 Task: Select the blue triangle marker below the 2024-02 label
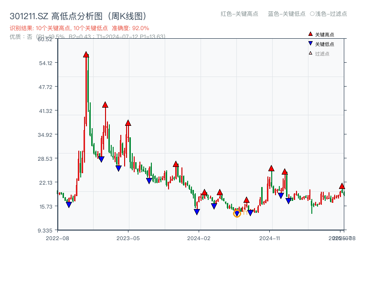pyautogui.click(x=197, y=211)
